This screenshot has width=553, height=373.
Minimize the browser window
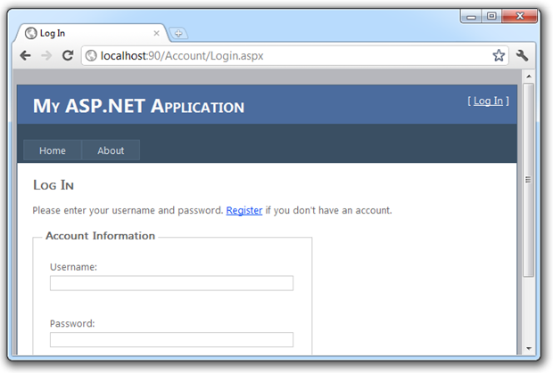(x=472, y=16)
